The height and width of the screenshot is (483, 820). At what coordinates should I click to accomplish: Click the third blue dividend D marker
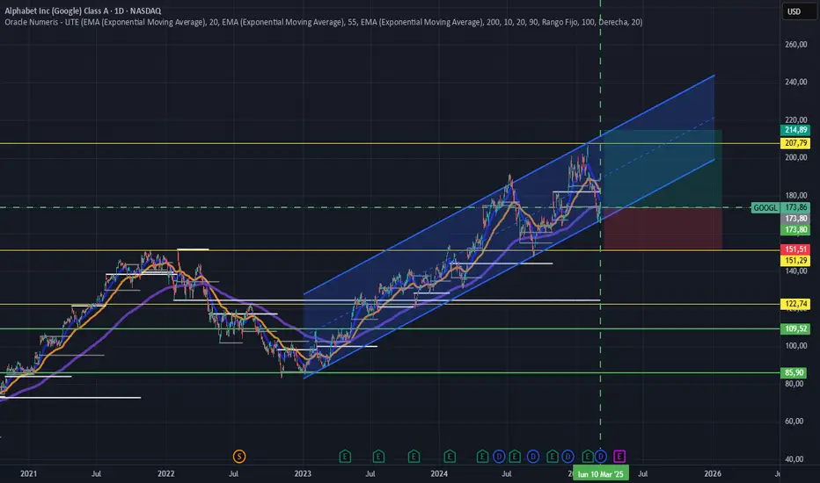pyautogui.click(x=568, y=457)
